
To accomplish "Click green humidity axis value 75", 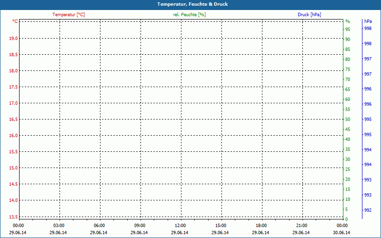I will [348, 69].
